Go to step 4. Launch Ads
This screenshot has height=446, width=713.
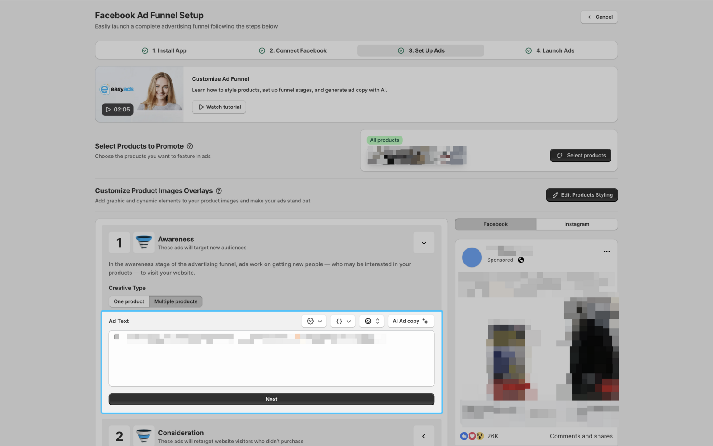550,50
